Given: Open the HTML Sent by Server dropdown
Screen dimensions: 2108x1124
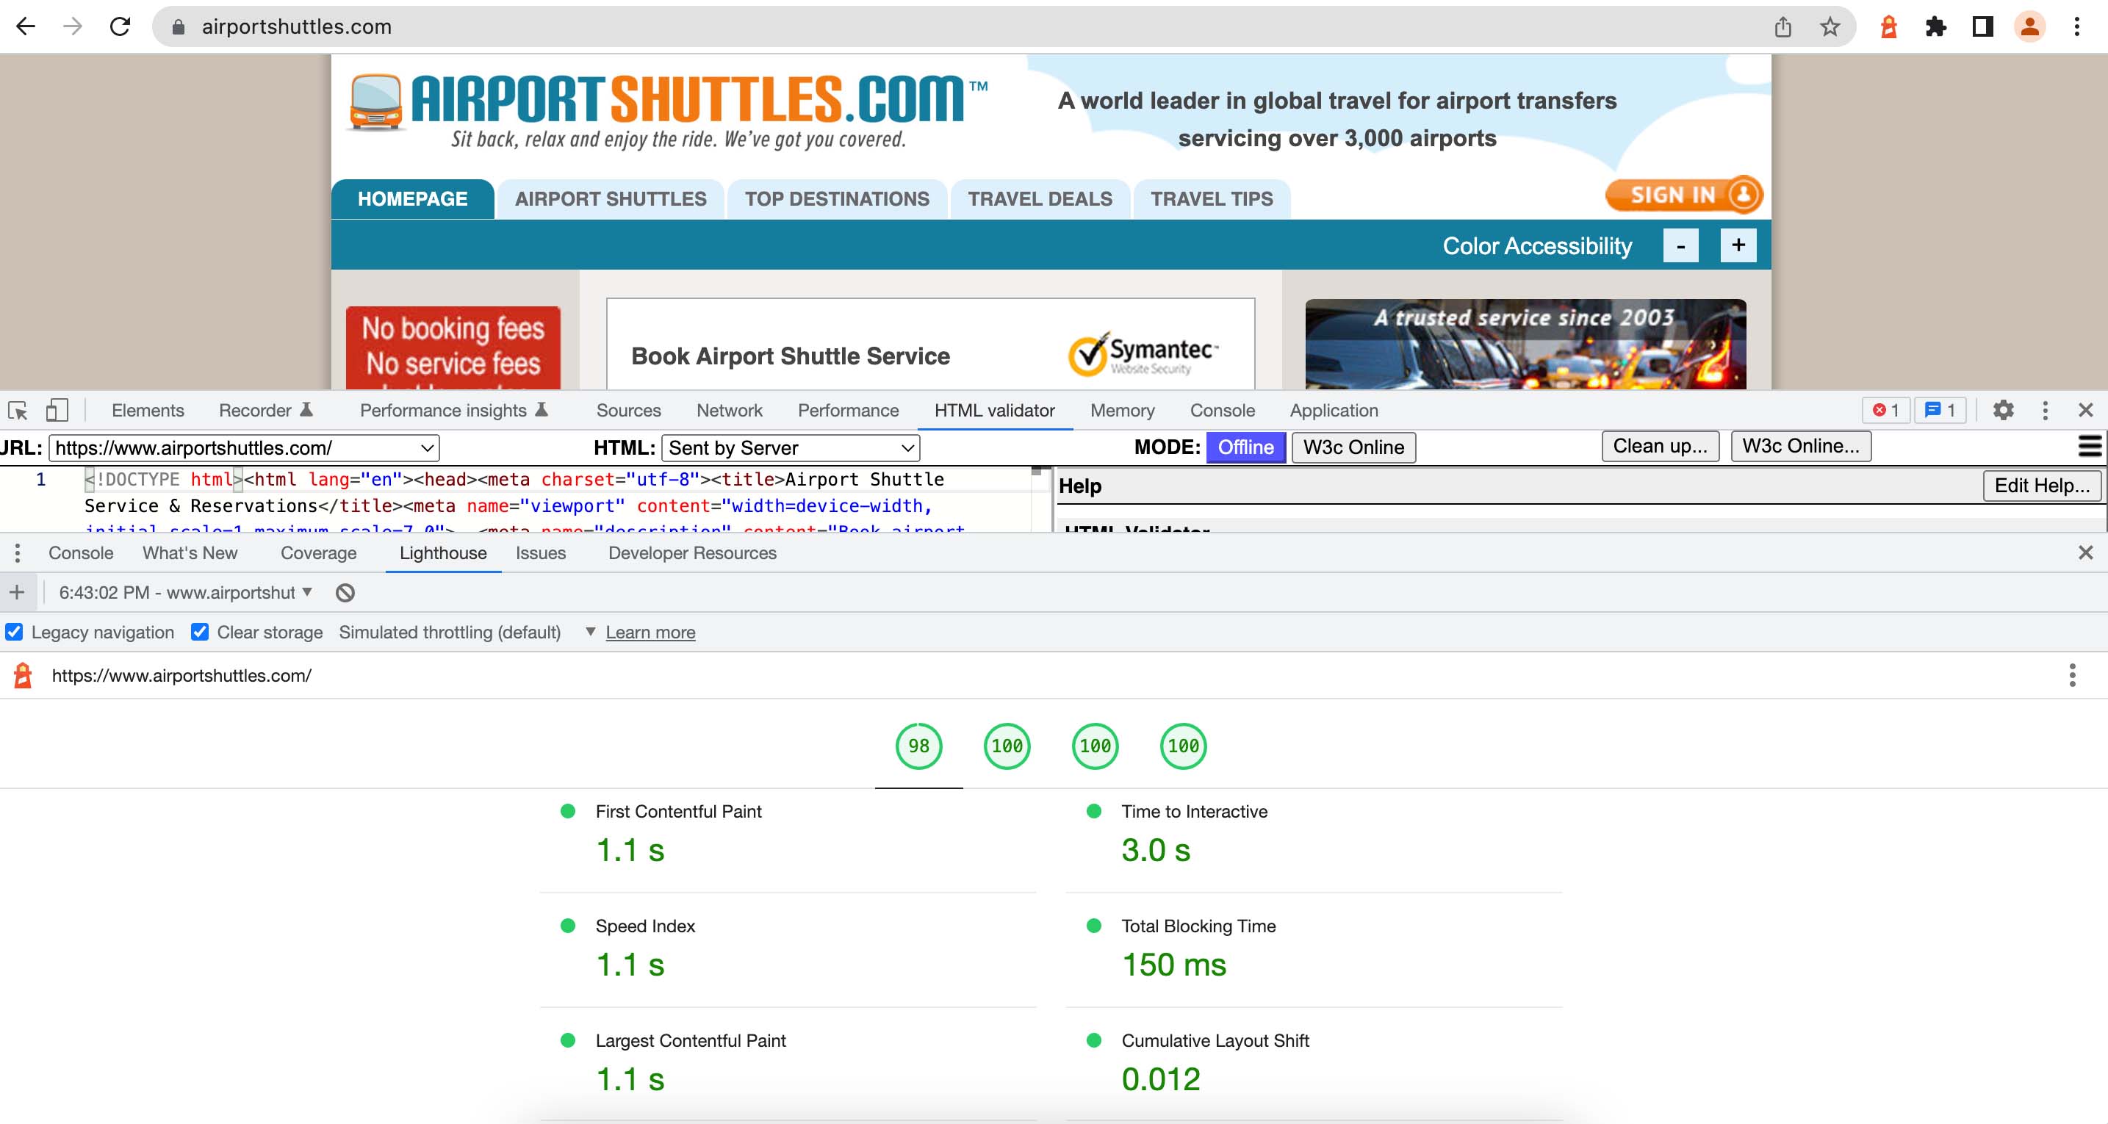Looking at the screenshot, I should 790,447.
